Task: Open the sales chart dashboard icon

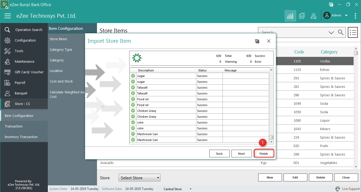Action: (x=290, y=16)
